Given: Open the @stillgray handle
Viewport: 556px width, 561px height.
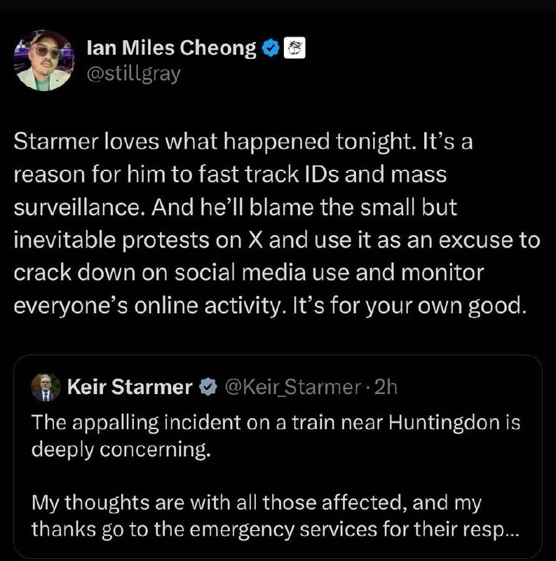Looking at the screenshot, I should coord(133,72).
